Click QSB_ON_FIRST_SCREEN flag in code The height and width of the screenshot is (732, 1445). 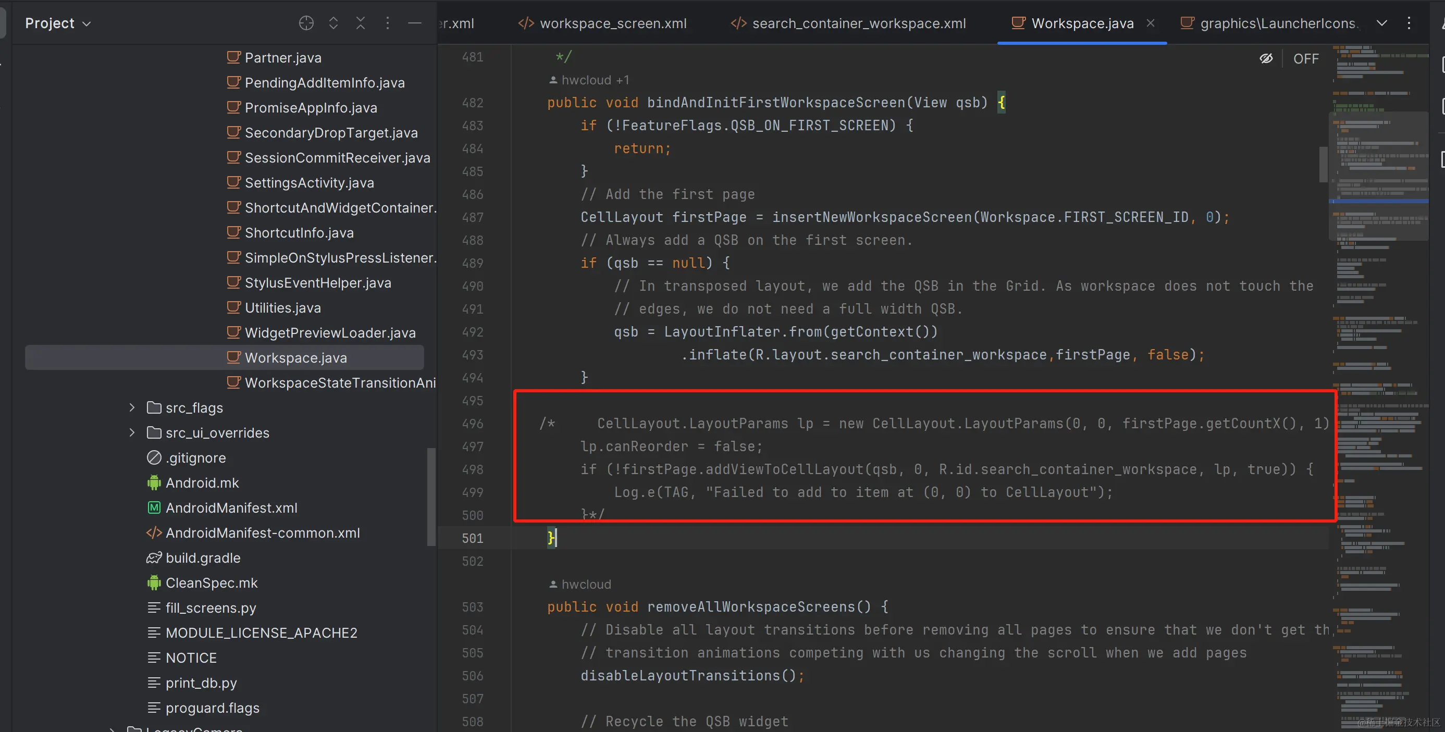tap(813, 126)
